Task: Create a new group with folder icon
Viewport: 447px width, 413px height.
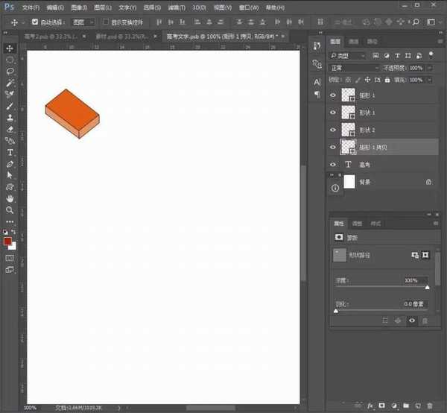Action: (x=406, y=406)
